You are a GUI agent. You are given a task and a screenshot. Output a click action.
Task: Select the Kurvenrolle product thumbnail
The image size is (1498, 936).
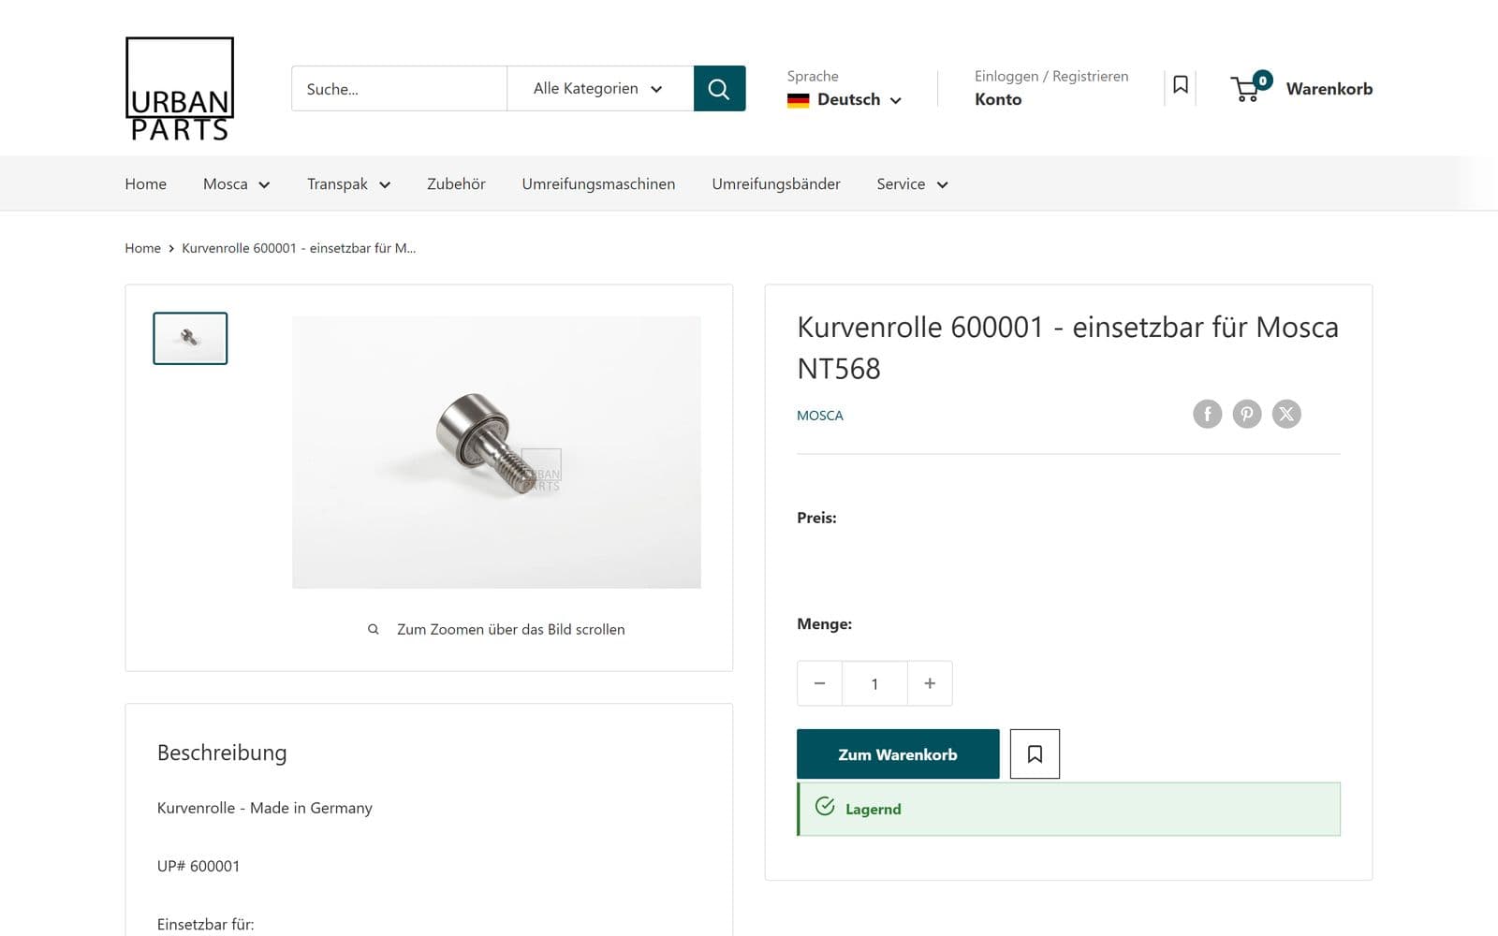click(x=190, y=338)
